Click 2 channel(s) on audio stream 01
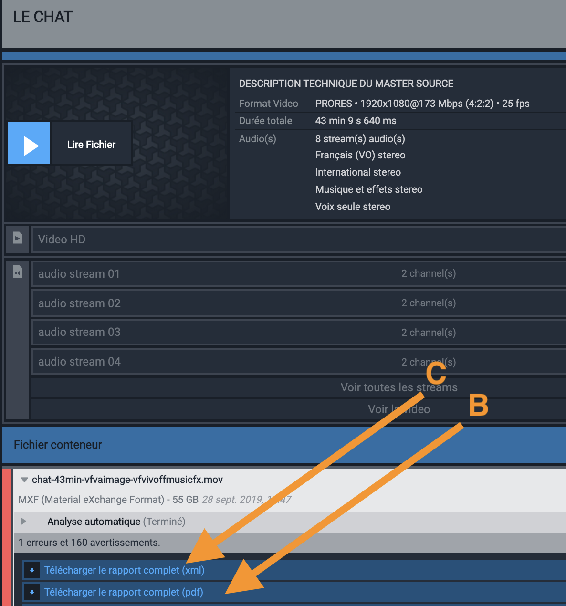This screenshot has height=606, width=566. click(x=429, y=273)
